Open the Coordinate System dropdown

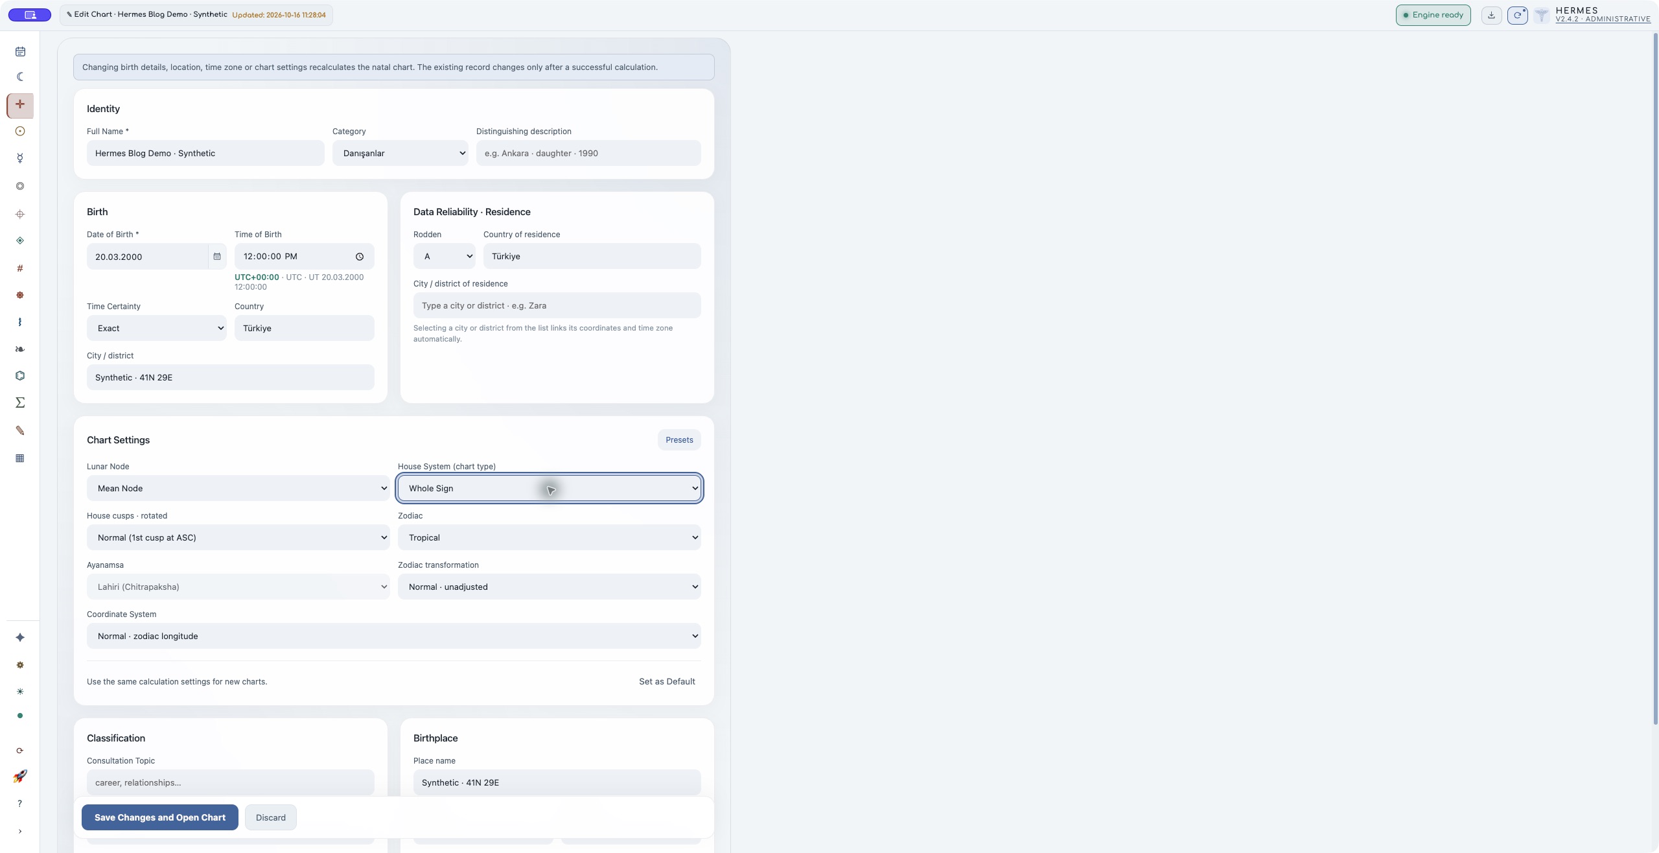coord(394,636)
